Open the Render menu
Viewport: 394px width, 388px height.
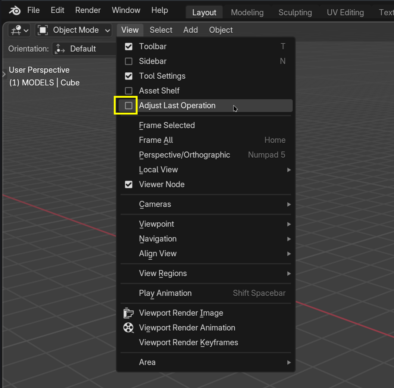pyautogui.click(x=88, y=10)
